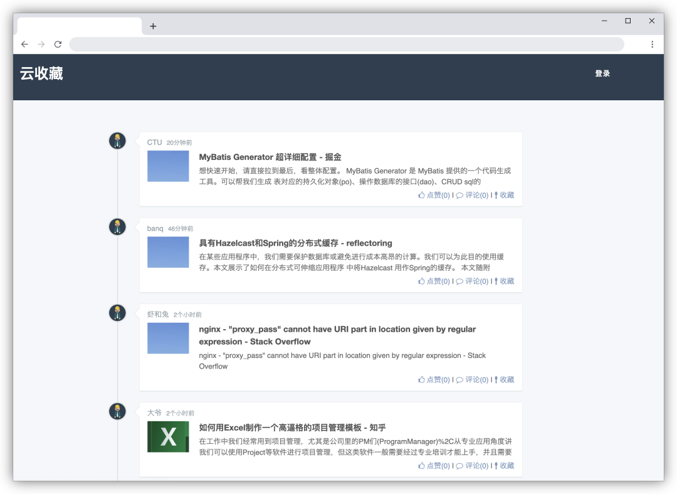Open the nginx proxy_pass Stack Overflow title
The width and height of the screenshot is (677, 494).
pyautogui.click(x=337, y=335)
